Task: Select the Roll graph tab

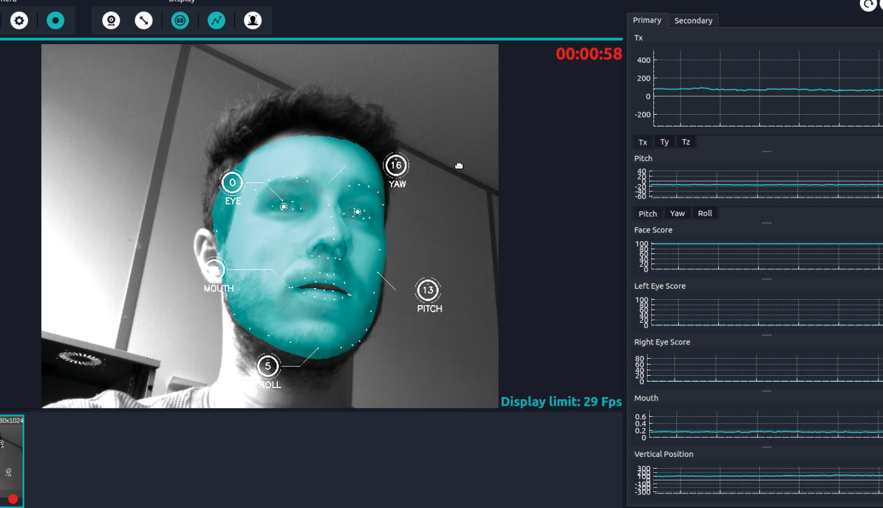Action: (705, 213)
